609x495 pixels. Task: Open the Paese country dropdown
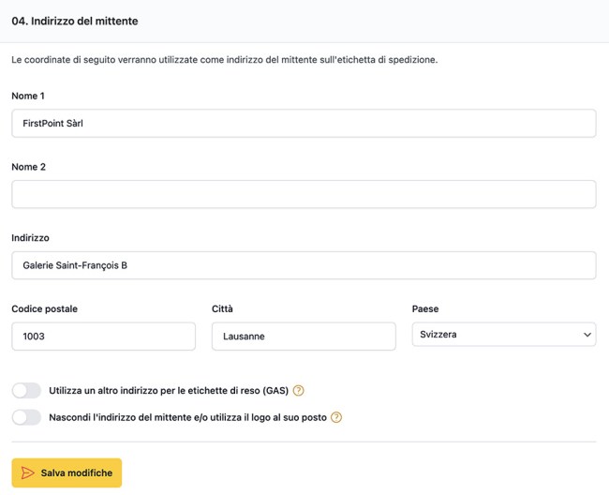pyautogui.click(x=503, y=335)
